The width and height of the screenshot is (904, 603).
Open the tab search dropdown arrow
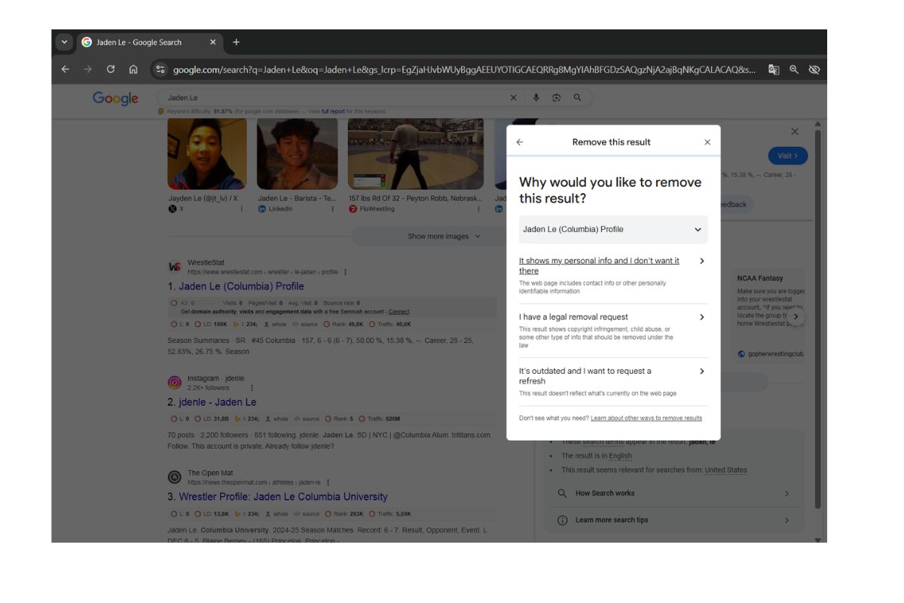(64, 42)
